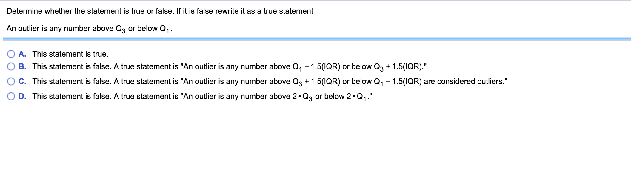Select radio button A
This screenshot has width=631, height=189.
pyautogui.click(x=11, y=53)
